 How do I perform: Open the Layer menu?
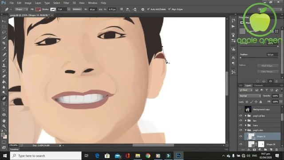coord(38,3)
